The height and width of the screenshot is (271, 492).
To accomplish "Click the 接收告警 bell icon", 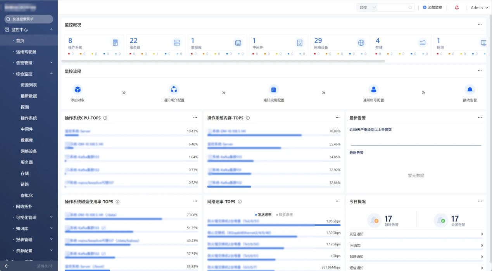I will click(x=470, y=90).
